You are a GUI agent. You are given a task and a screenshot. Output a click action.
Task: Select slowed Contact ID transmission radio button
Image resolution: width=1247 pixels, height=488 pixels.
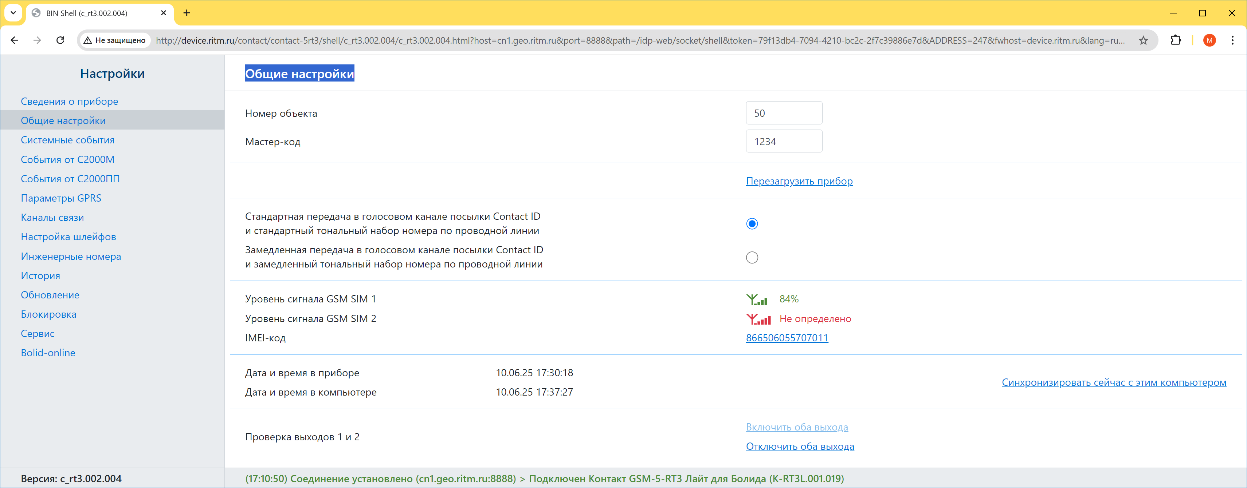click(x=752, y=257)
